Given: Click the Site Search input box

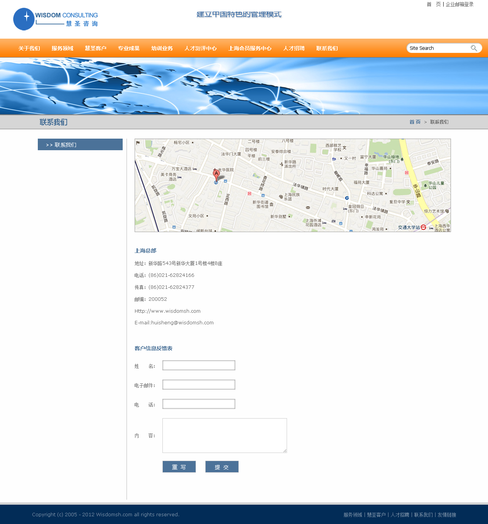Looking at the screenshot, I should [x=438, y=48].
